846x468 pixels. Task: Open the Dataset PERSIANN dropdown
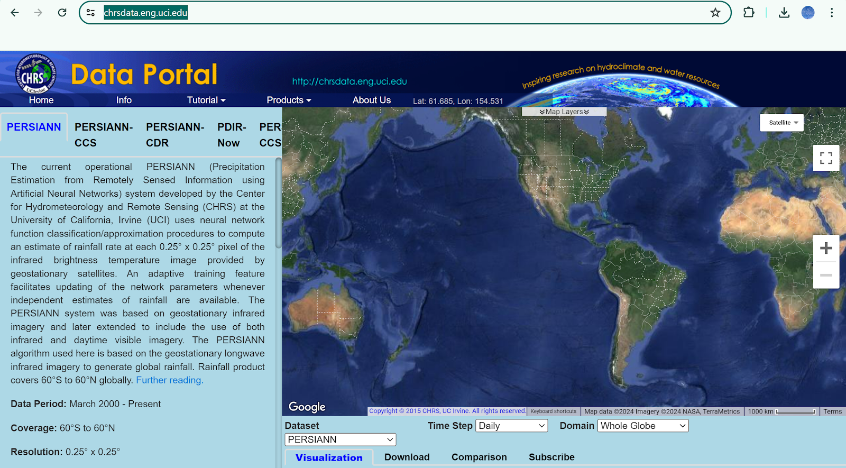pyautogui.click(x=341, y=439)
